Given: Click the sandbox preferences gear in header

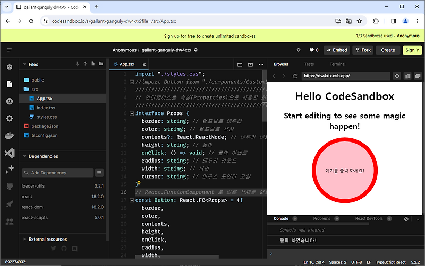Looking at the screenshot, I should pyautogui.click(x=299, y=50).
